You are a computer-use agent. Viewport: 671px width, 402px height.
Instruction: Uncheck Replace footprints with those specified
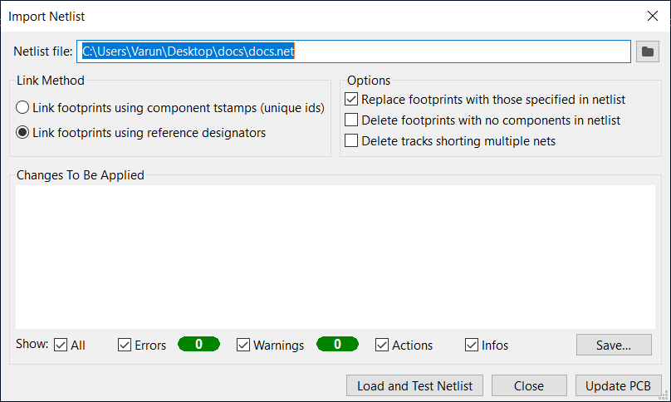pyautogui.click(x=351, y=100)
